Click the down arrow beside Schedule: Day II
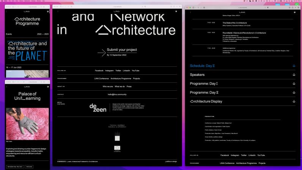This screenshot has height=170, width=302. 294,66
